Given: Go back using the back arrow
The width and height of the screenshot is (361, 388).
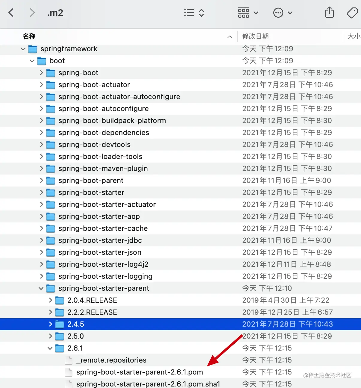Looking at the screenshot, I should tap(11, 13).
